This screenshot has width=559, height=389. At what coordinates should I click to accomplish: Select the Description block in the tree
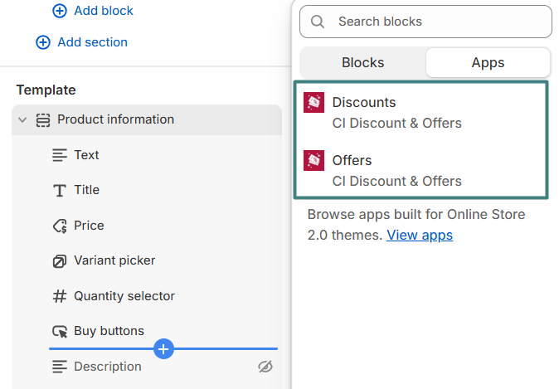(x=108, y=367)
